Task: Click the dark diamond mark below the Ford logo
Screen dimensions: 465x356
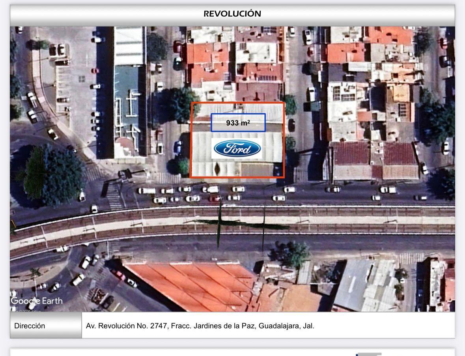Action: click(x=217, y=169)
